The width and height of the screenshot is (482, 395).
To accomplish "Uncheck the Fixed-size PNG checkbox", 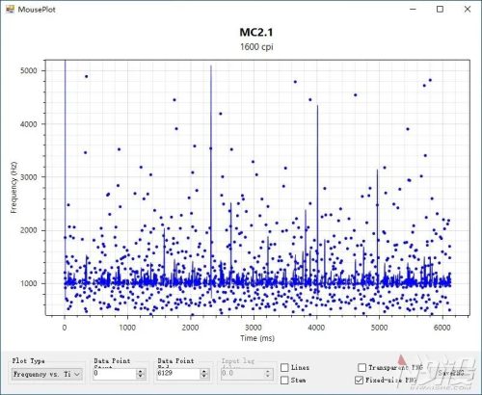I will click(x=360, y=381).
